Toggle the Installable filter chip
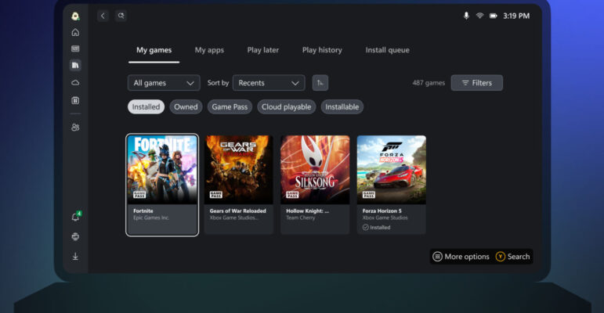The image size is (604, 313). (342, 107)
